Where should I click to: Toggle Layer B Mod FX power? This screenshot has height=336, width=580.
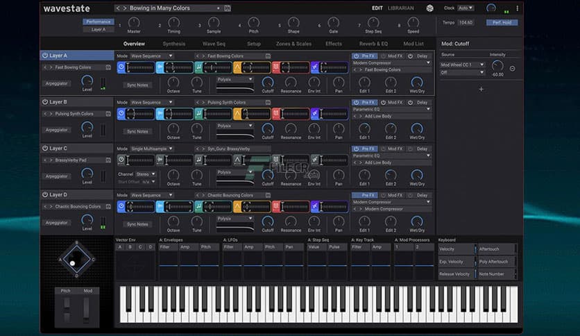(x=383, y=103)
